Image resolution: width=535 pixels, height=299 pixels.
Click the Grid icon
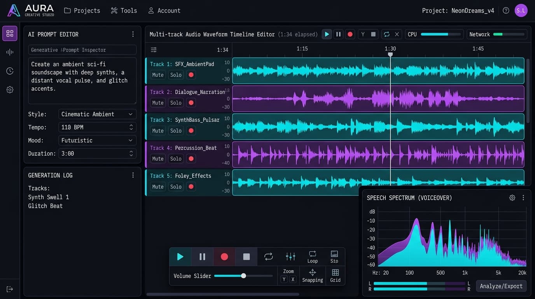point(335,275)
